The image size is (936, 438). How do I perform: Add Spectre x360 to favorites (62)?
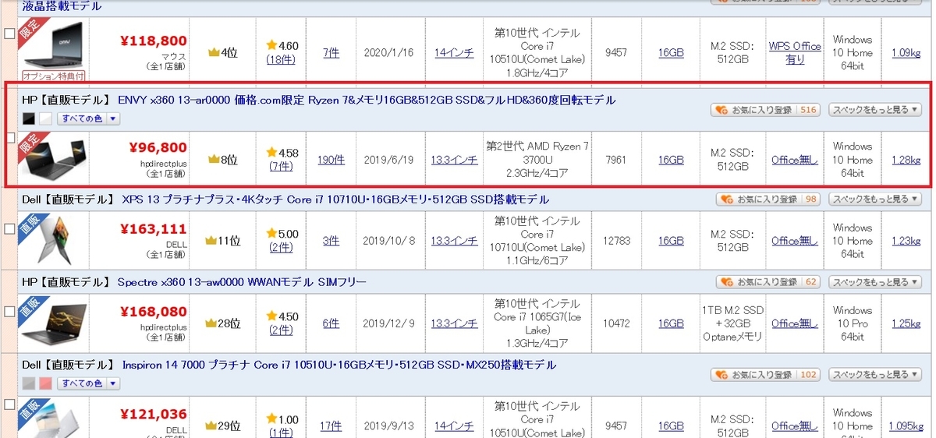tap(768, 282)
